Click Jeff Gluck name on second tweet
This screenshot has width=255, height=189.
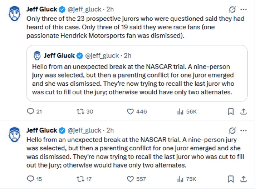pyautogui.click(x=41, y=130)
